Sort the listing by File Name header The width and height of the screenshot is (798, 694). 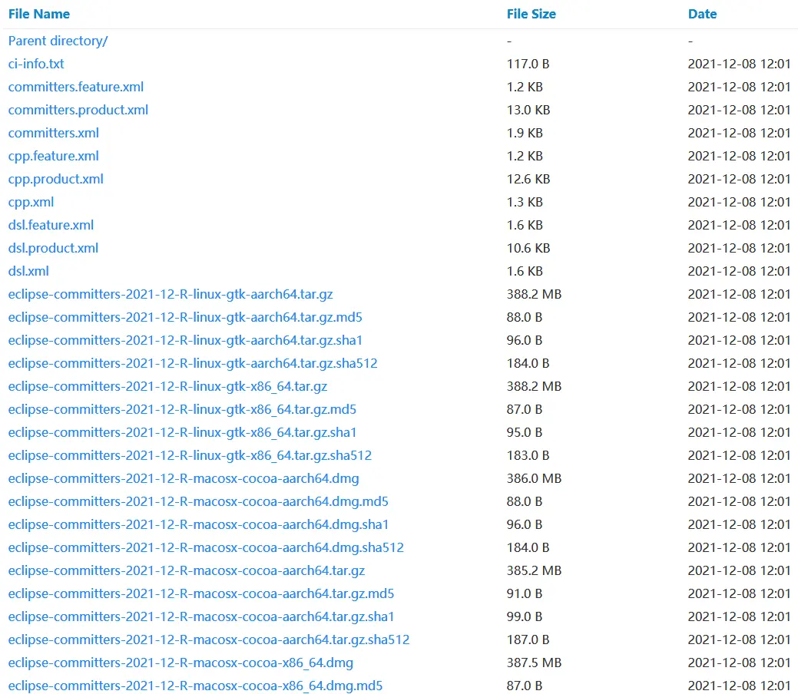click(x=39, y=14)
